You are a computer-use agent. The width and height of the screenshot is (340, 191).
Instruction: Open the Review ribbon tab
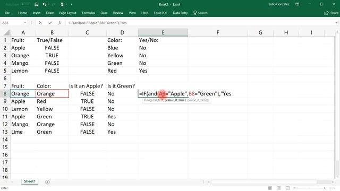118,13
